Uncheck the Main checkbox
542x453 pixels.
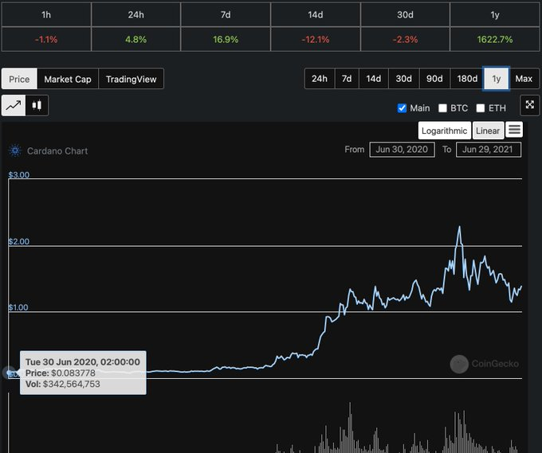402,108
